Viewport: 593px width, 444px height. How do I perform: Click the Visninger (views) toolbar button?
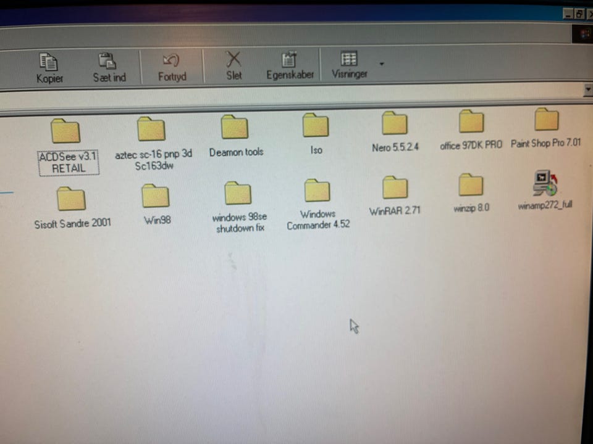click(x=350, y=64)
